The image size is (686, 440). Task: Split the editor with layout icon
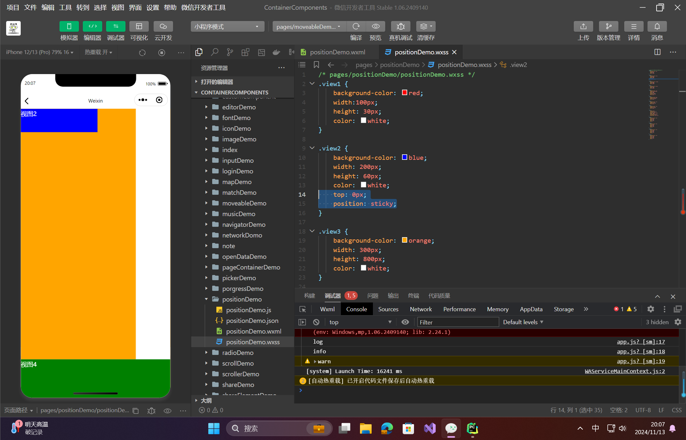click(657, 52)
